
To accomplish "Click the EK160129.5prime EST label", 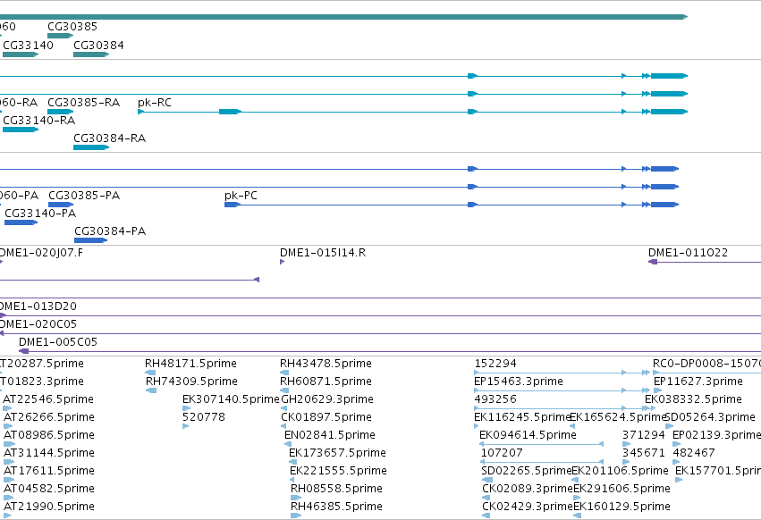I will click(621, 507).
